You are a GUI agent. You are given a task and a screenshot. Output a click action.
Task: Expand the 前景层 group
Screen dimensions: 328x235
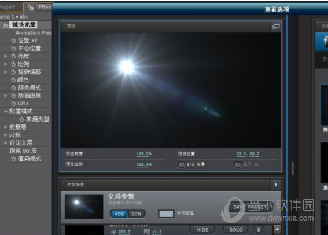click(x=6, y=127)
